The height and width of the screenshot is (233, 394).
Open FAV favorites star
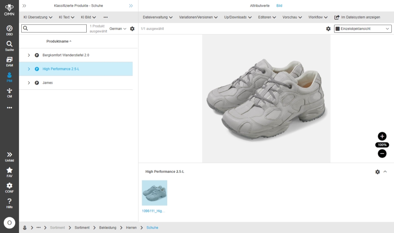tap(9, 172)
